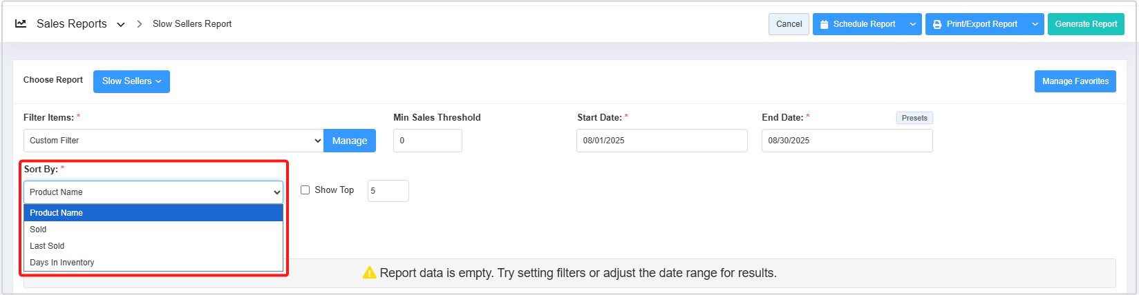The width and height of the screenshot is (1139, 295).
Task: Click the Sales Reports chart icon
Action: click(x=21, y=23)
